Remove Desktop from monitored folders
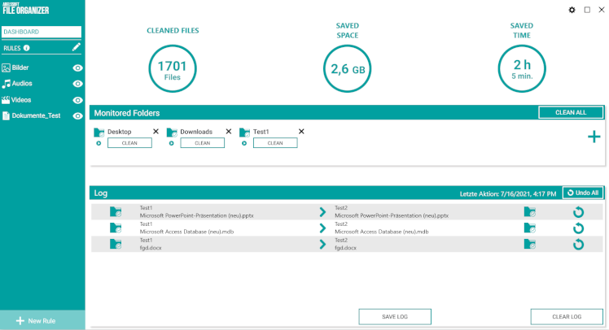The width and height of the screenshot is (609, 330). [156, 132]
